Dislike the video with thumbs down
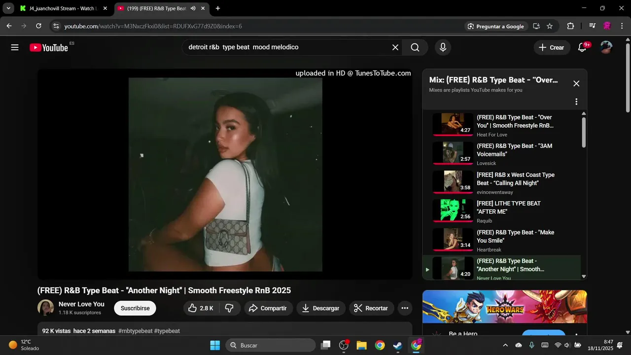 [229, 308]
